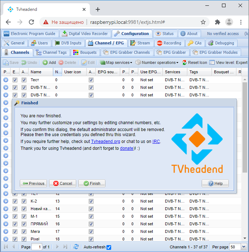Open the DVB Inputs tab
Screen dimensions: 249x252
(x=68, y=43)
